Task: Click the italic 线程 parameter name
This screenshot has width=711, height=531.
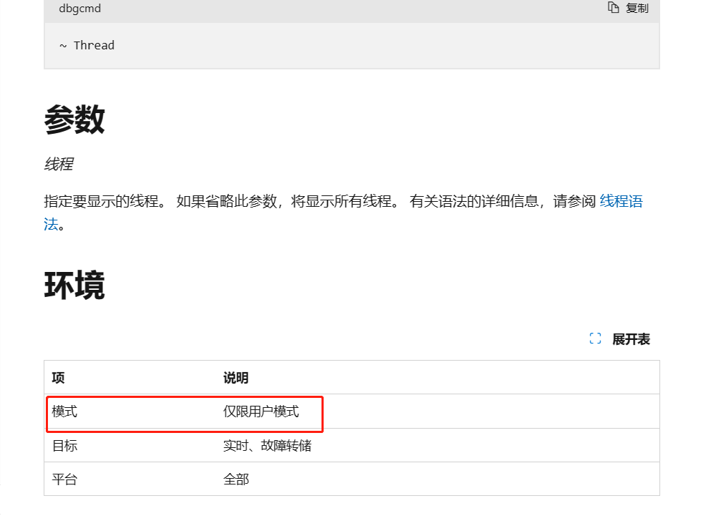Action: [x=58, y=164]
